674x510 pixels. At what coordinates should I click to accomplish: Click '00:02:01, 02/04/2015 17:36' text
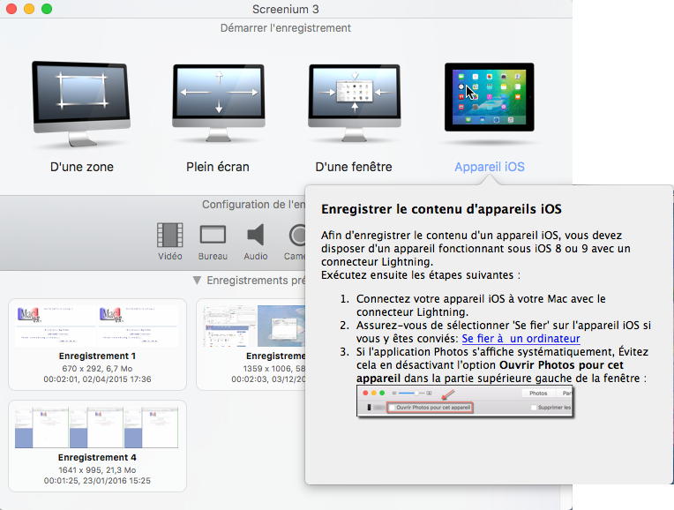coord(97,379)
